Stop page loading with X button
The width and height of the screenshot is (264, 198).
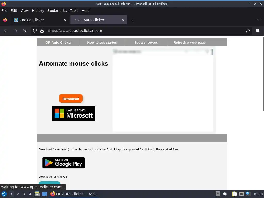[25, 31]
